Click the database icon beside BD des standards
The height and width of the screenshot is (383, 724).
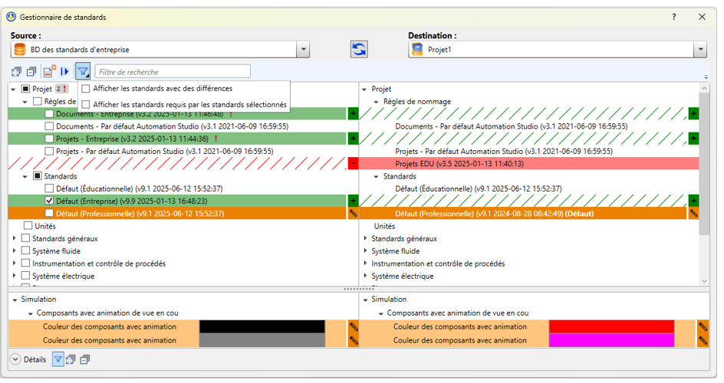click(20, 49)
